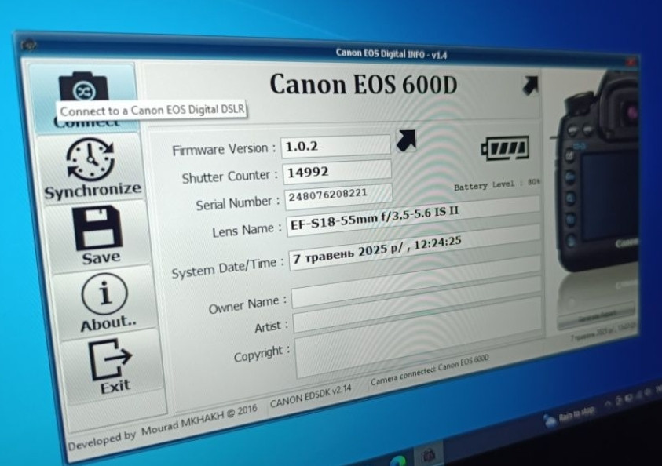Select the Firmware Version field
662x466 pixels.
(335, 146)
